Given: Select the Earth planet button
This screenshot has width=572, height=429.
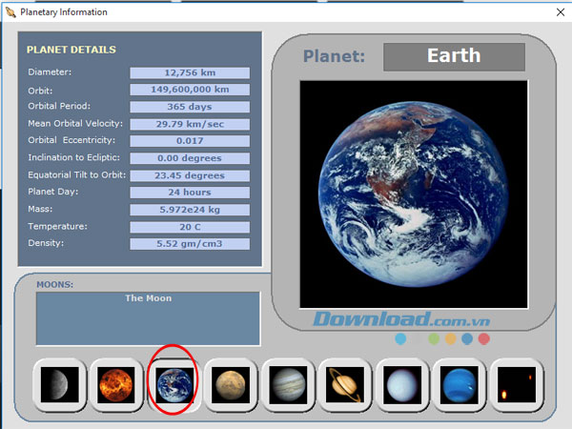Looking at the screenshot, I should pos(174,385).
